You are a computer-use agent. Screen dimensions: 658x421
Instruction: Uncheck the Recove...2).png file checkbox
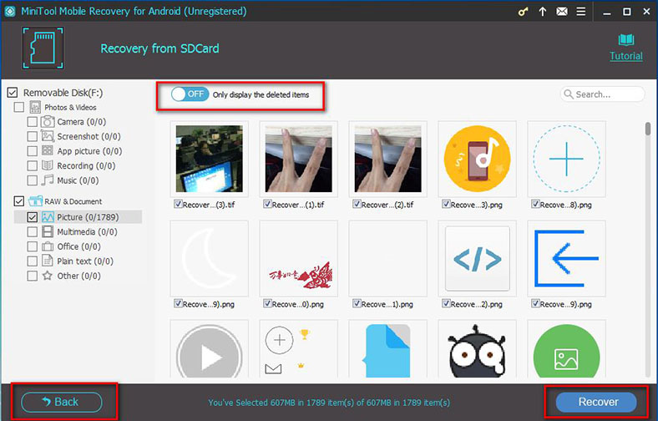(x=446, y=303)
